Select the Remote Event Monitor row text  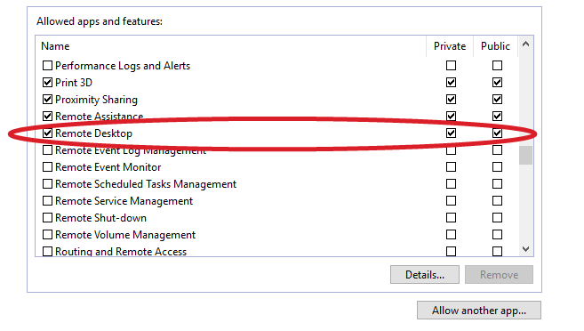(x=108, y=167)
